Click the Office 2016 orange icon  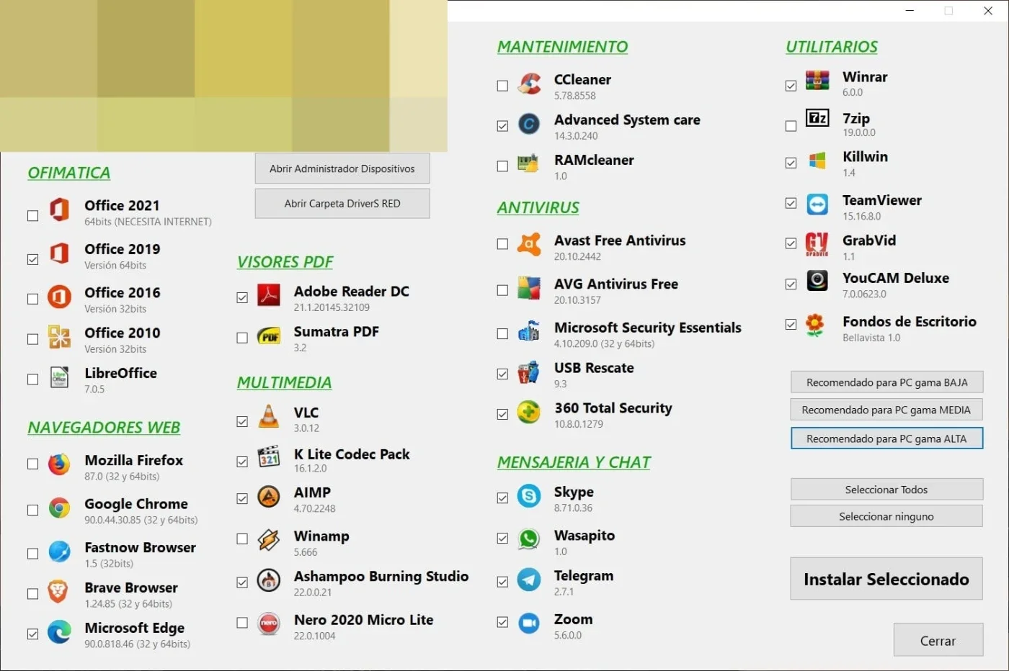click(x=59, y=297)
